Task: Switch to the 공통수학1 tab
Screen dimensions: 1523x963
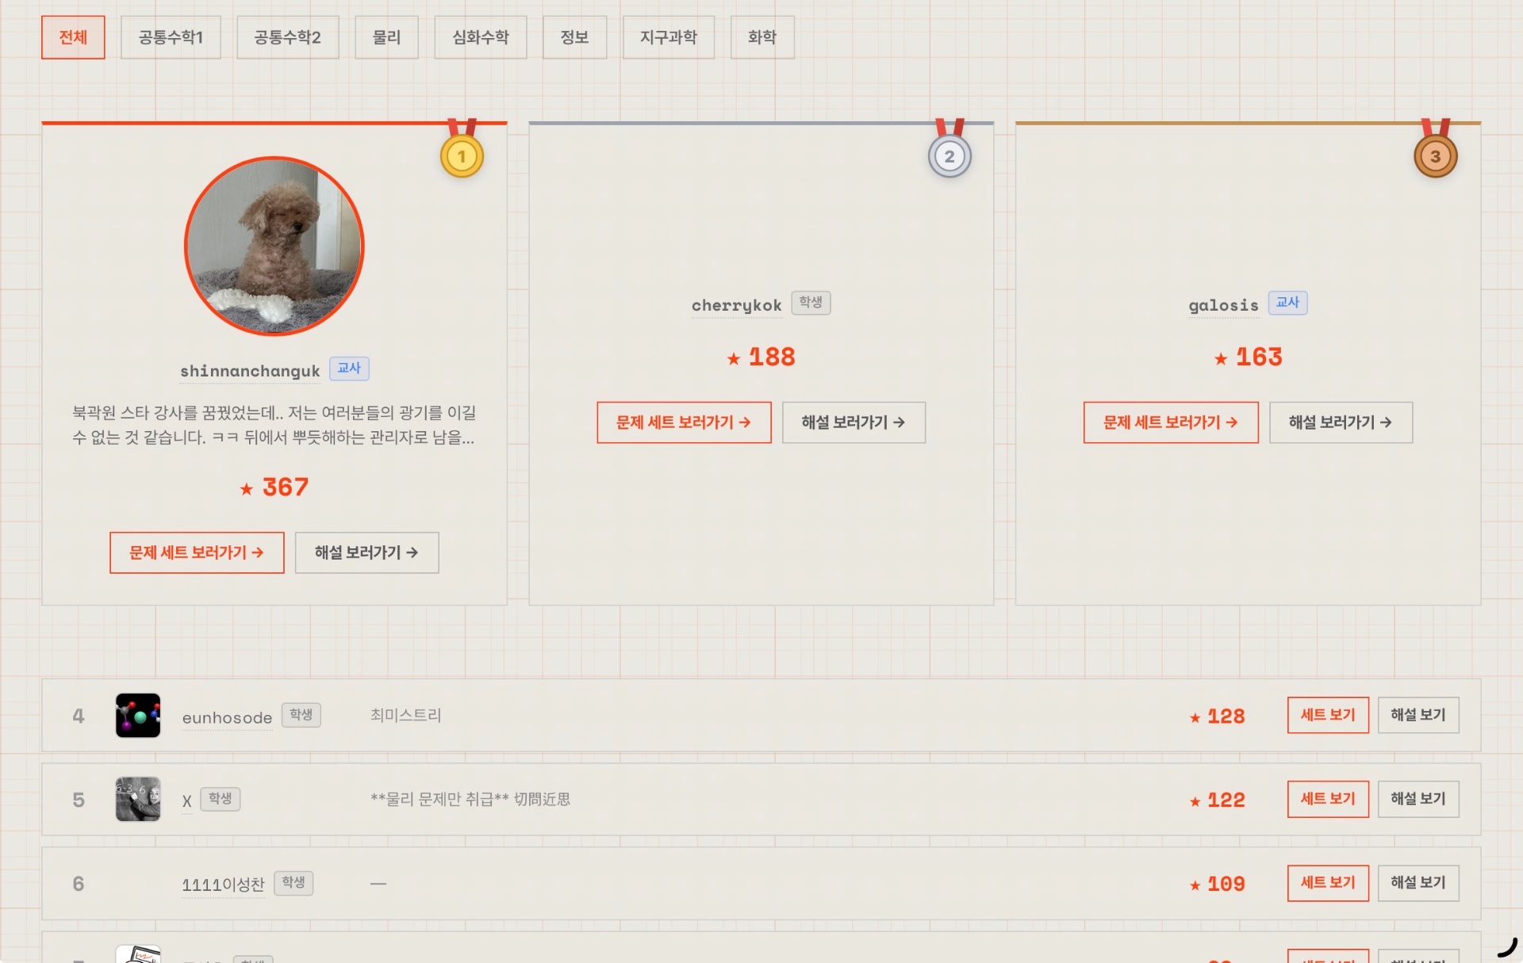Action: coord(171,37)
